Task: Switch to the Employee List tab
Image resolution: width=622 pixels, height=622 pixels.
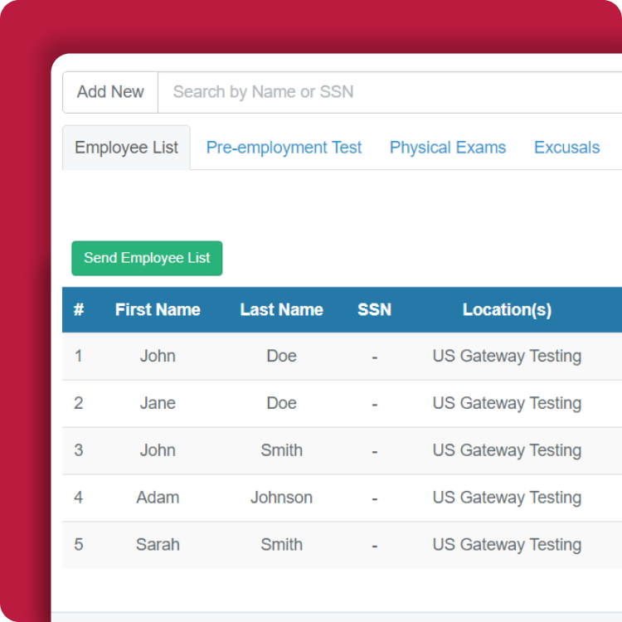Action: (126, 148)
